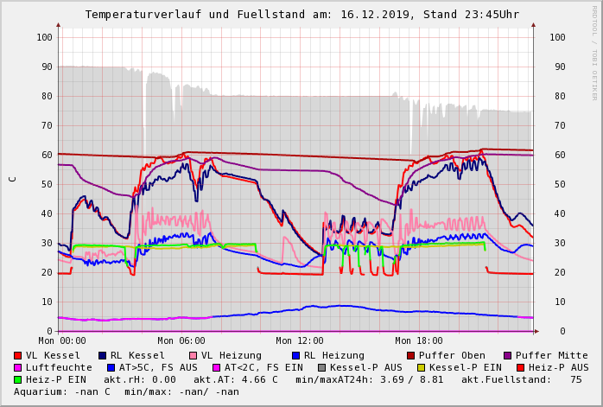Screen dimensions: 603x407
Task: Click the RRDTOOL / TOBI OETIKER watermark
Action: (594, 52)
